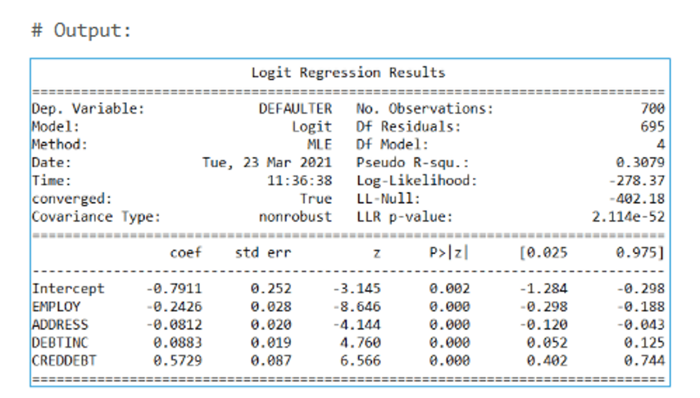Click the CREDDEBT std err 0.087
This screenshot has width=700, height=398.
point(271,361)
